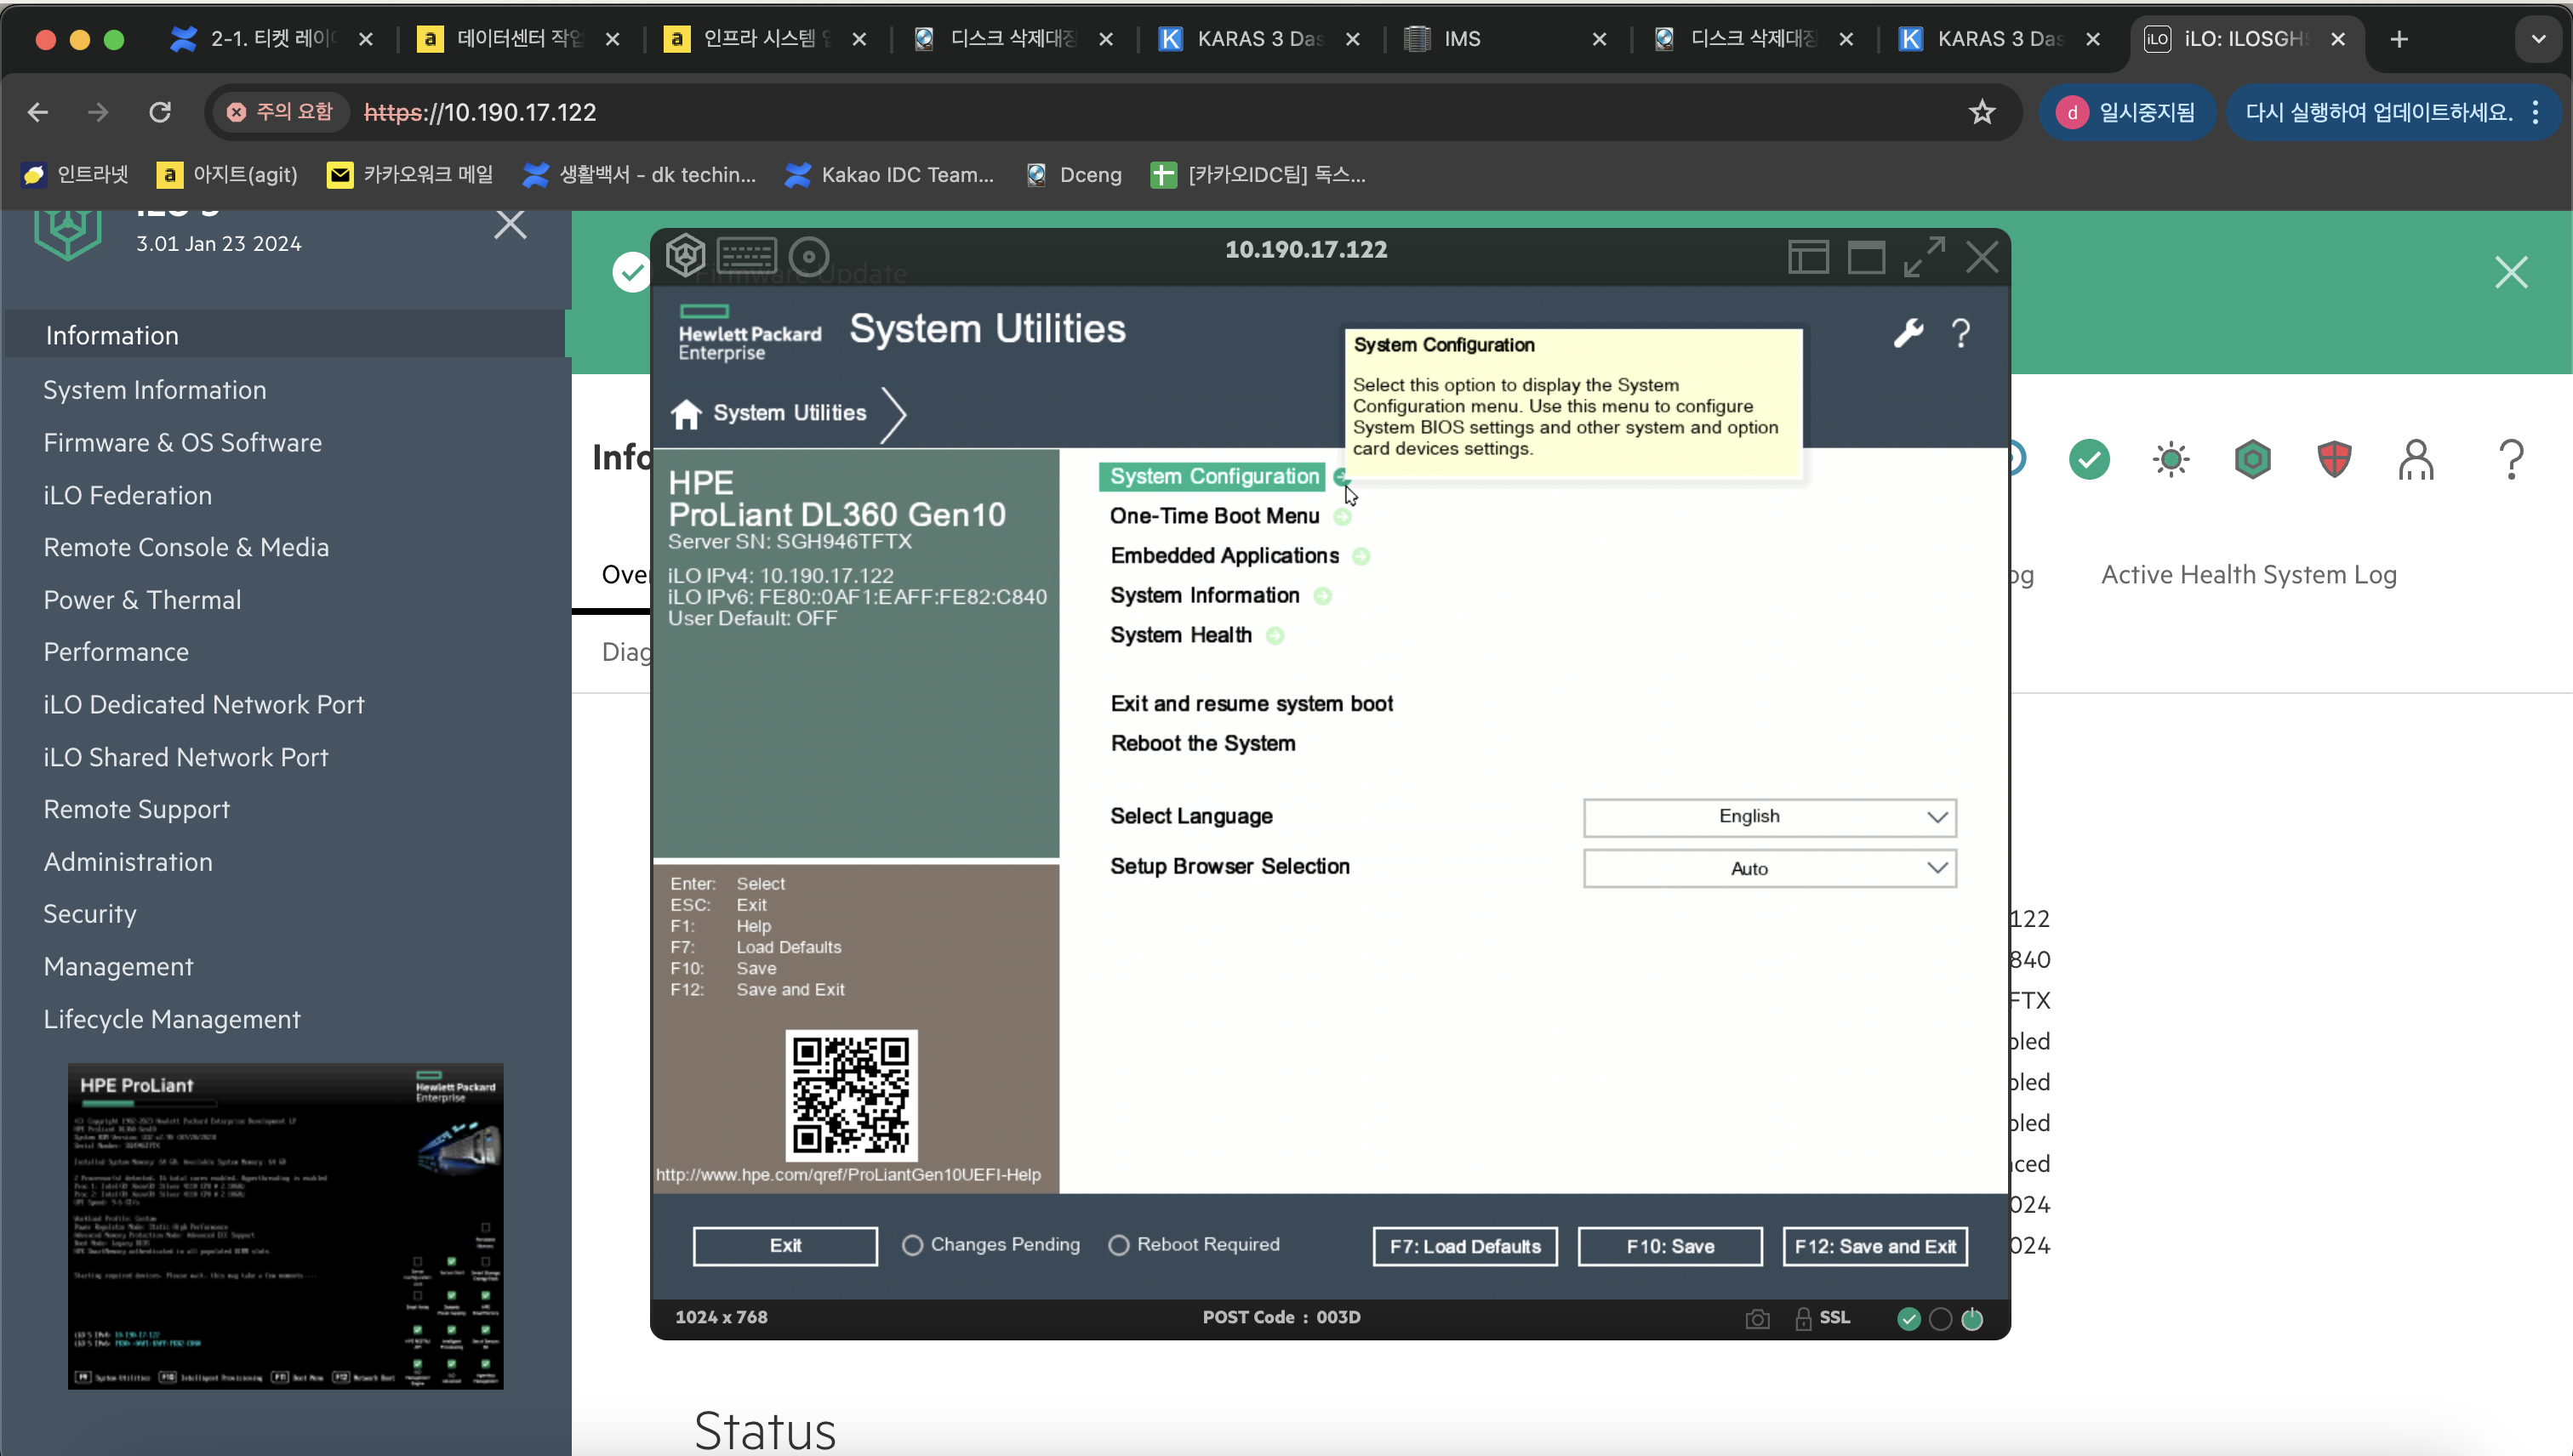
Task: Click the UID indicator circle in console status bar
Action: [x=1940, y=1319]
